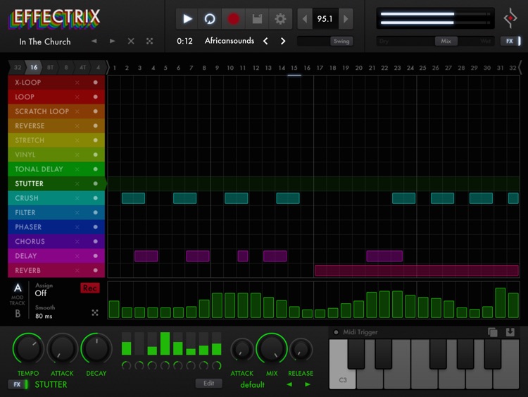
Task: Copy via icon next to Midi Trigger
Action: pyautogui.click(x=492, y=332)
